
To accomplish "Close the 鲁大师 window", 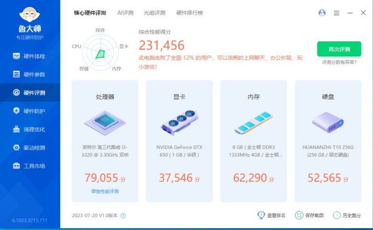I will pos(363,13).
